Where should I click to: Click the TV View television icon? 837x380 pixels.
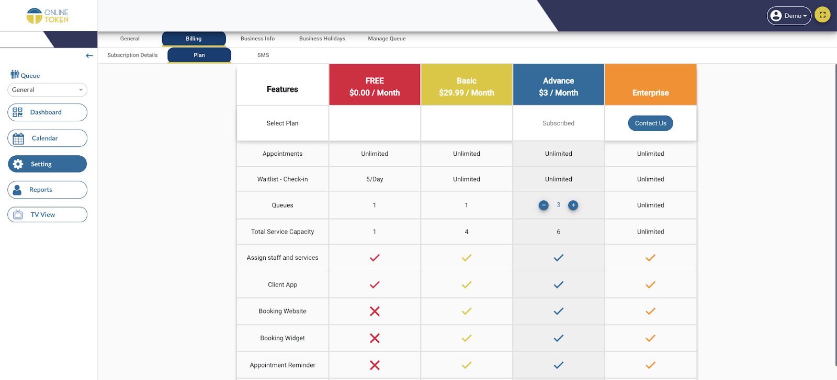(18, 214)
